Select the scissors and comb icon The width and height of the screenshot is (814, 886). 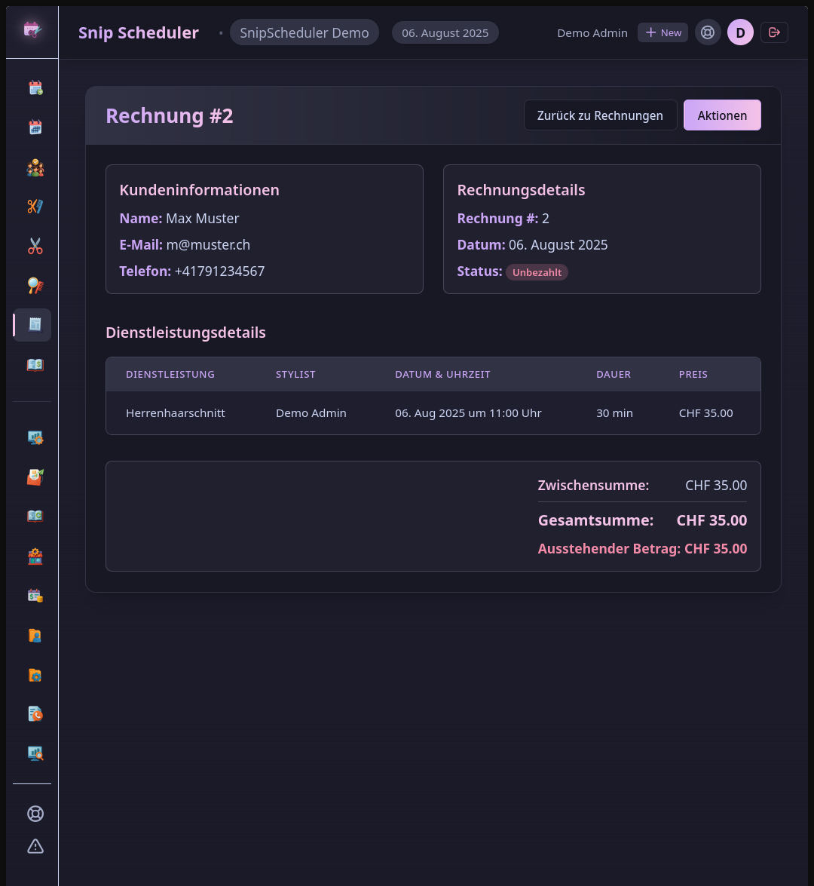[x=35, y=207]
